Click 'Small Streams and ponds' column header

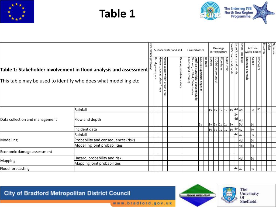point(232,58)
